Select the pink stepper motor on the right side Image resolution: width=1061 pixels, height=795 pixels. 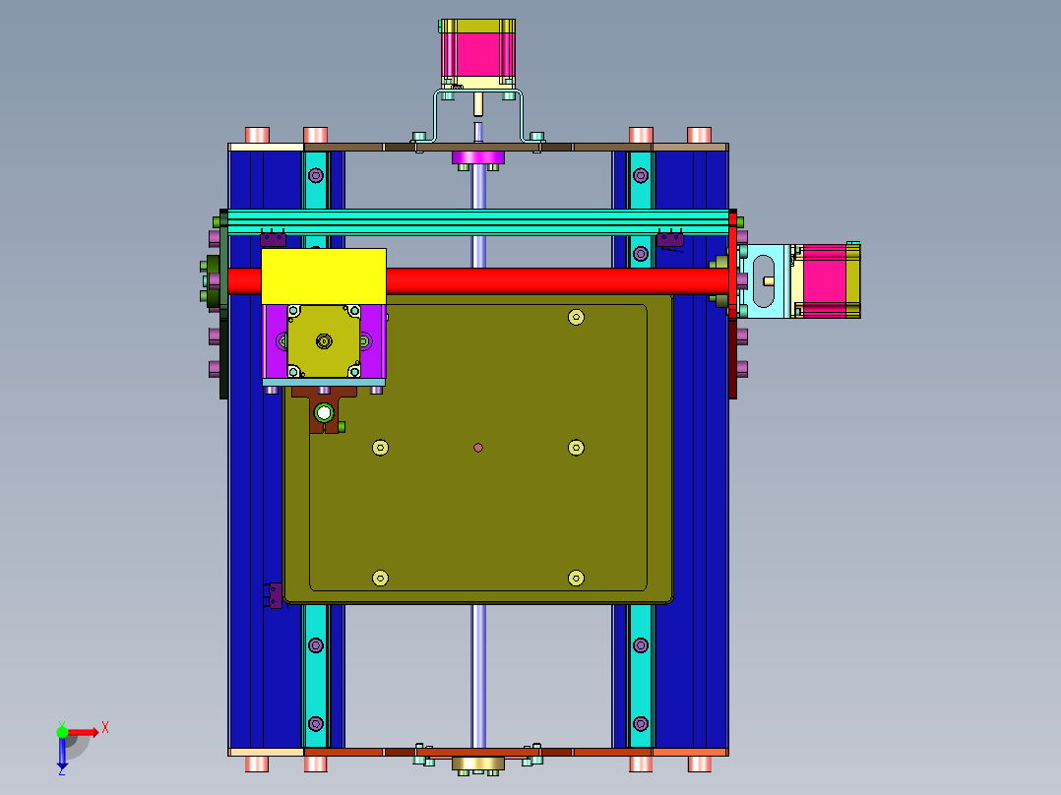click(x=827, y=280)
